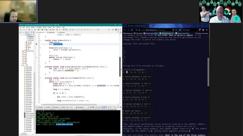
Task: Click the search magnifier icon in Eclipse toolbar
Action: point(109,29)
